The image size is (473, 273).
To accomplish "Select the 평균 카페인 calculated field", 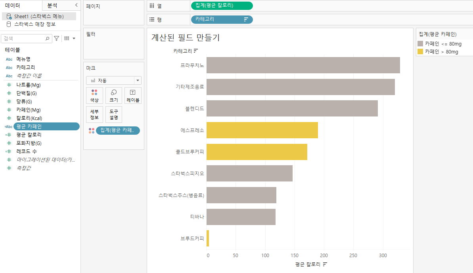I will pyautogui.click(x=46, y=126).
